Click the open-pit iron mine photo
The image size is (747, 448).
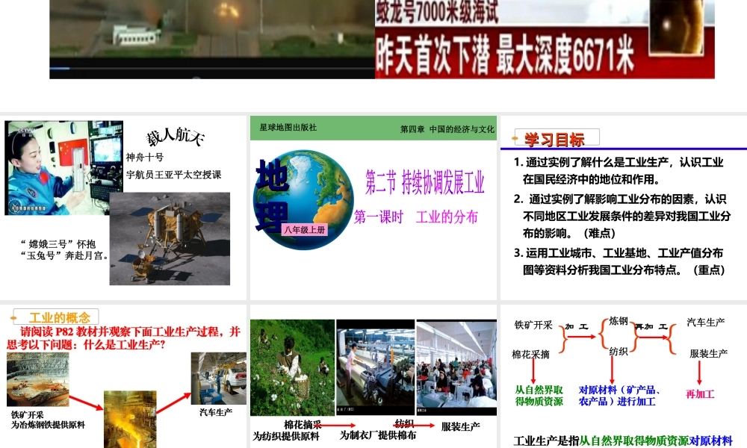click(x=37, y=379)
